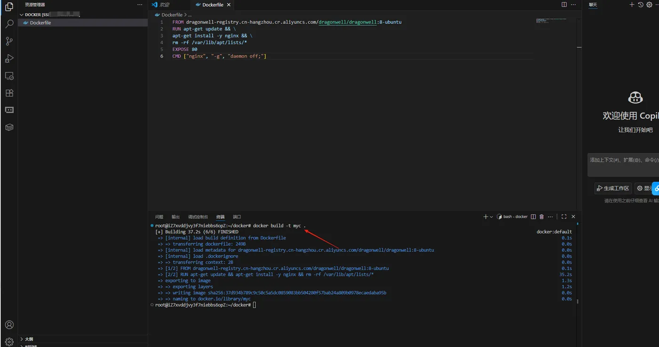Click the Dockerfile breadcrumb item
659x347 pixels.
tap(172, 15)
